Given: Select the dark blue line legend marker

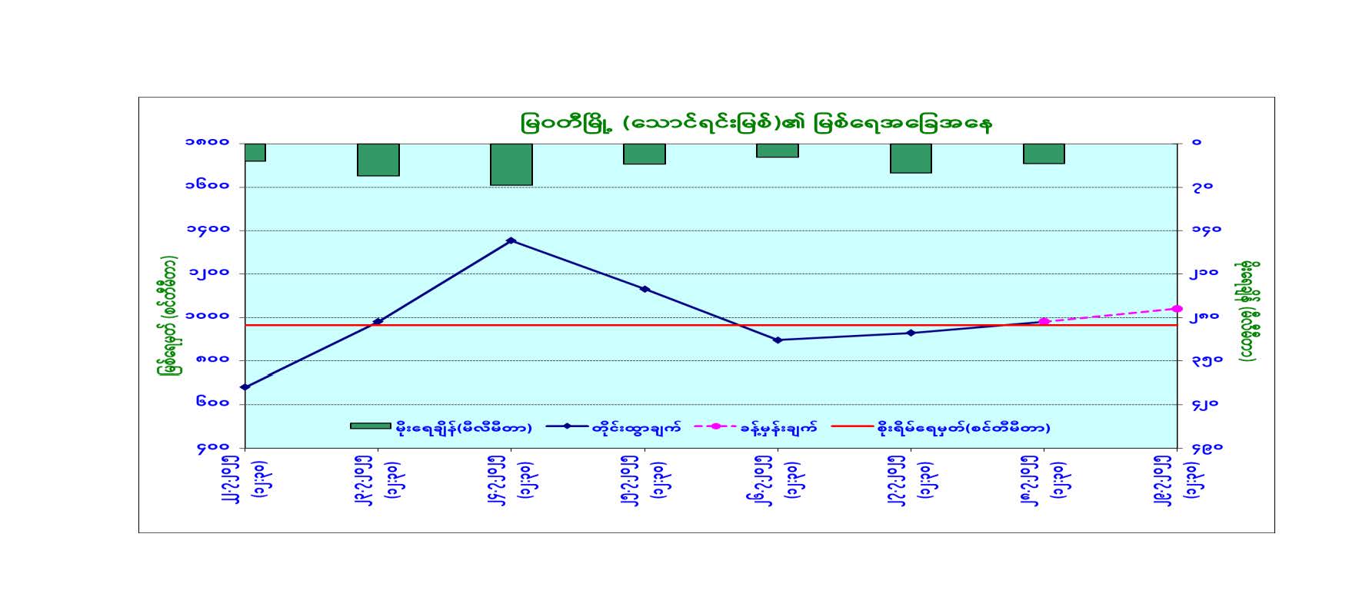Looking at the screenshot, I should tap(566, 426).
